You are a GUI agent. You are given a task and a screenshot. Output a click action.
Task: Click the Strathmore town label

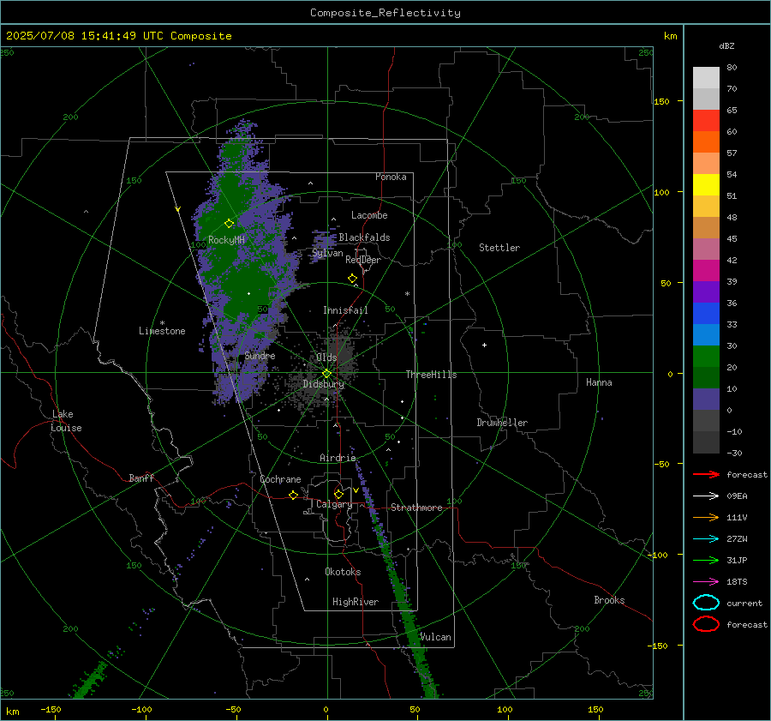coord(416,508)
